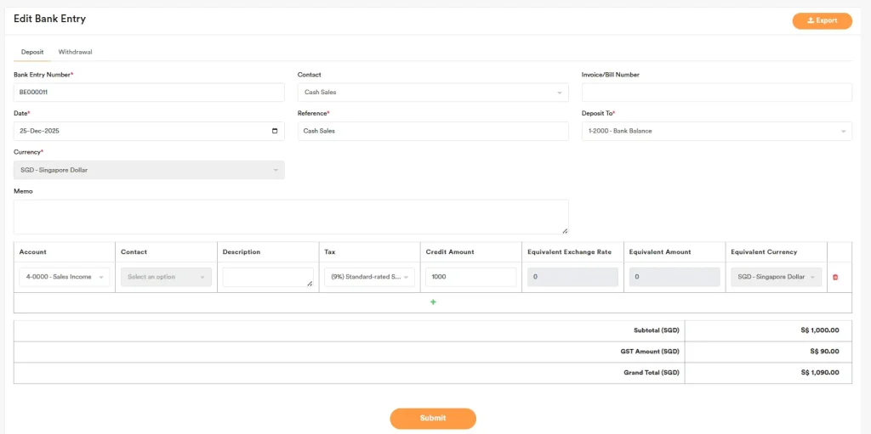Click the green plus add row icon
The height and width of the screenshot is (434, 871).
click(433, 302)
